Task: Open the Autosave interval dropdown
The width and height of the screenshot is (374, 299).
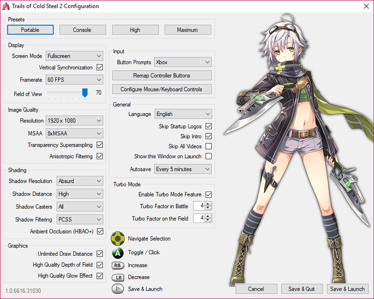Action: 183,170
